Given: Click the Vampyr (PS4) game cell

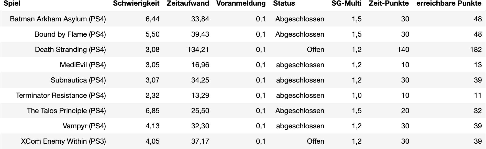Looking at the screenshot, I should 84,126.
